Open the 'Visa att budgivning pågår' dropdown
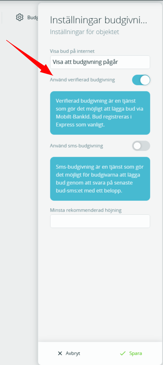 (x=100, y=62)
